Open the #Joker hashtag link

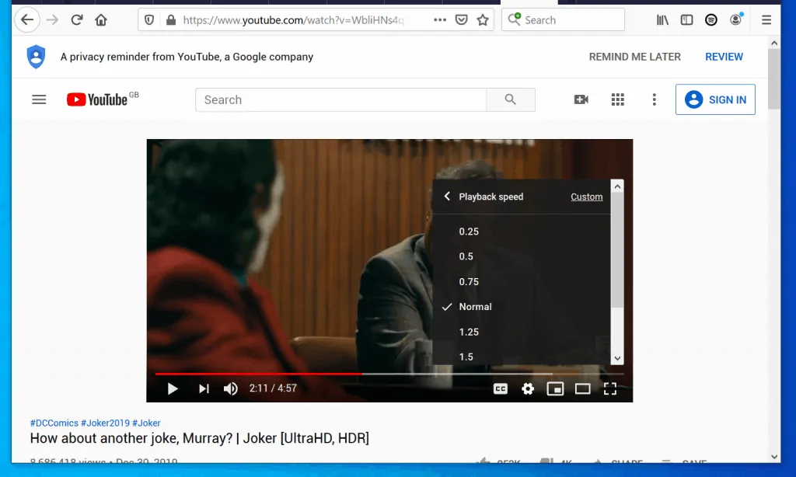coord(146,423)
